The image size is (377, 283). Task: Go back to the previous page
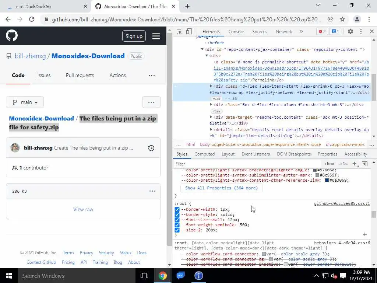tap(8, 19)
